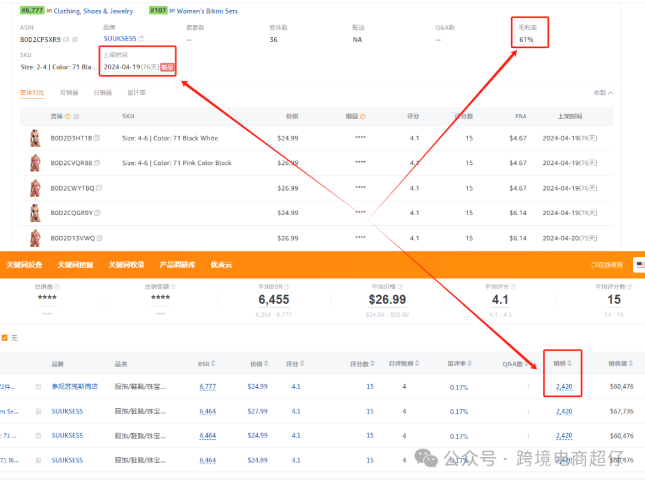
Task: Uncheck the orange 无 checkbox
Action: [5, 338]
